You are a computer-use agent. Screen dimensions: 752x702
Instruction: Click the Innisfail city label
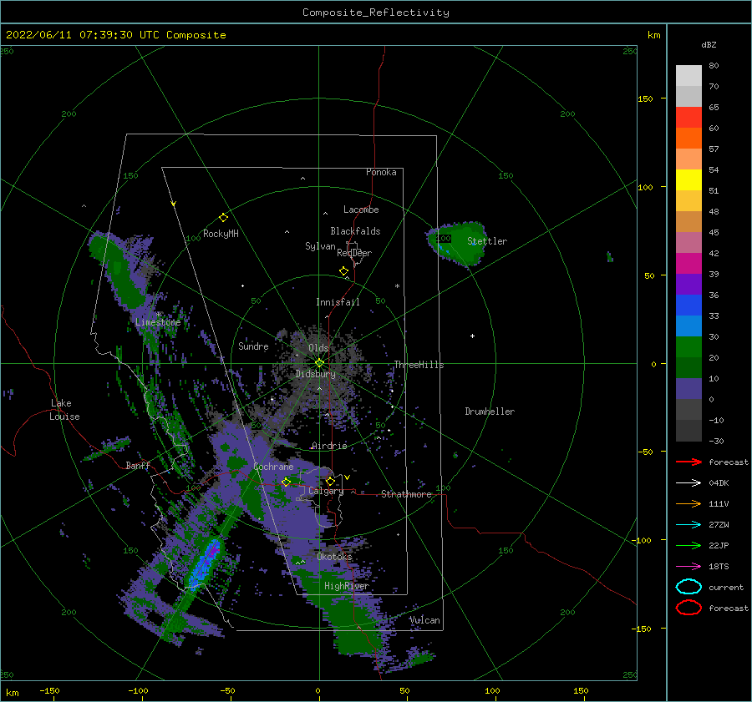click(x=338, y=302)
